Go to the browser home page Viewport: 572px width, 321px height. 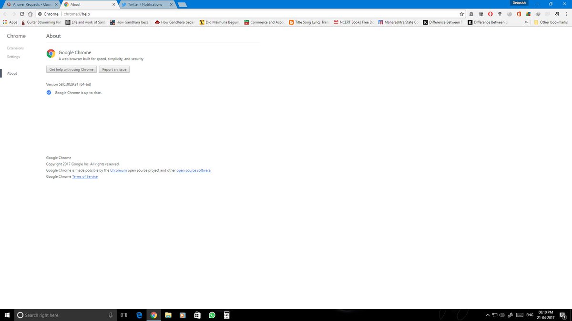(x=30, y=14)
